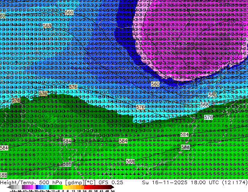Click the '18:00 UTC' time text

tap(205, 183)
